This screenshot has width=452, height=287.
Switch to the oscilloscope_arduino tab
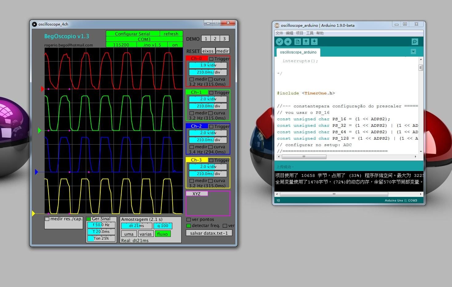pyautogui.click(x=298, y=52)
